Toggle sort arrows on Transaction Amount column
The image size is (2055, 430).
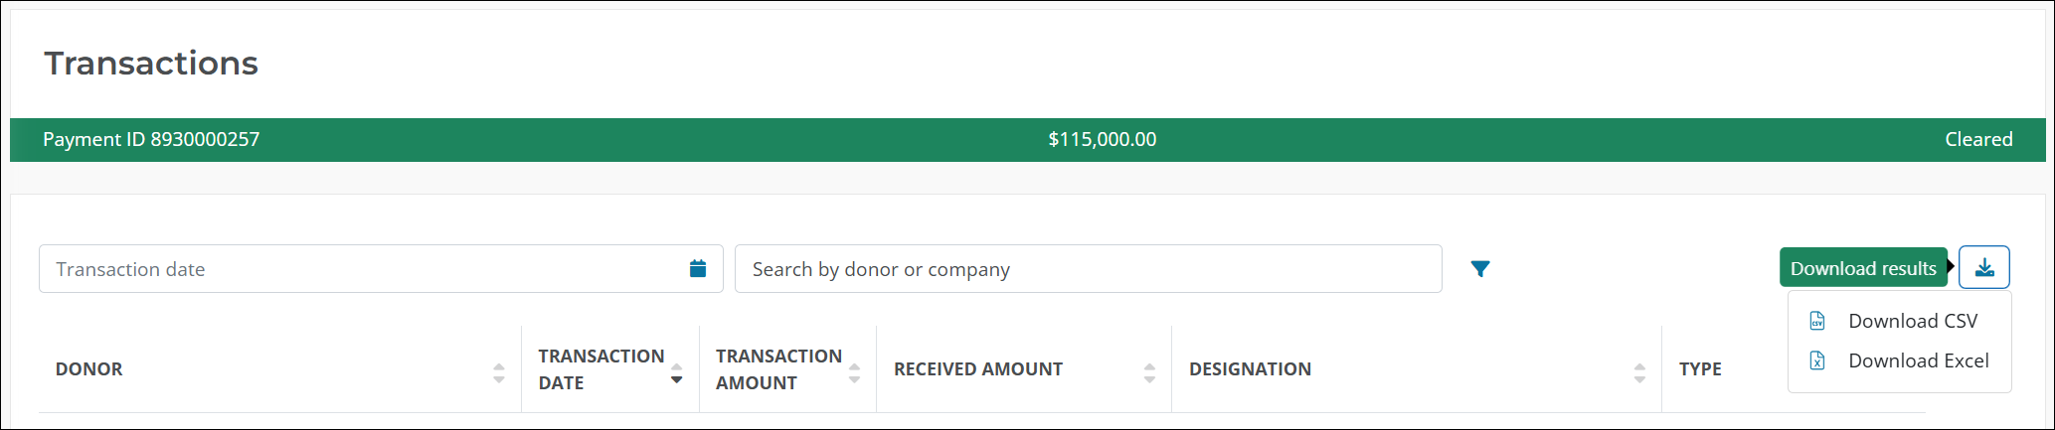[x=854, y=373]
